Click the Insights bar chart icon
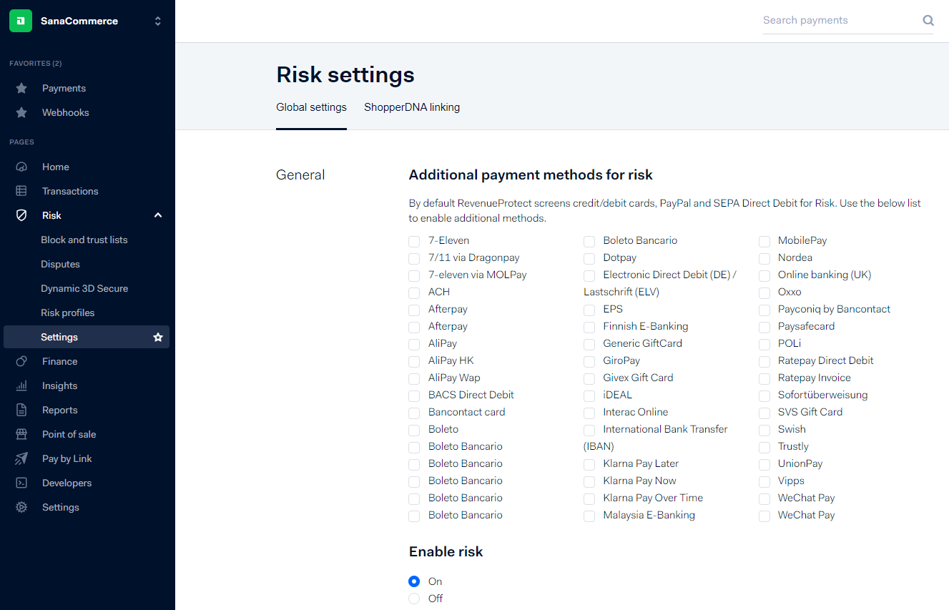The height and width of the screenshot is (610, 949). 21,385
